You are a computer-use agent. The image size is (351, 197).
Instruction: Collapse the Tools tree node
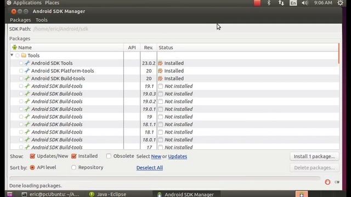point(12,55)
